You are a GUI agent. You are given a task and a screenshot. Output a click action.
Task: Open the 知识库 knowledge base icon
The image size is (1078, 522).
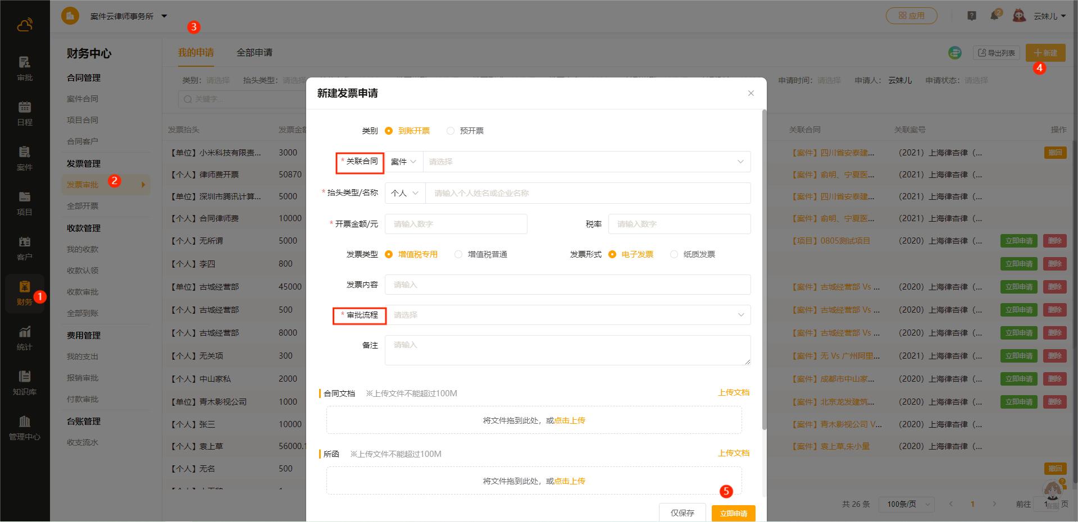[x=25, y=383]
